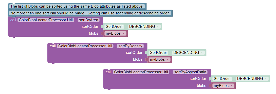Open myBlobs variable dropdown under sortByAspectRatio
The image size is (276, 94).
tap(223, 86)
